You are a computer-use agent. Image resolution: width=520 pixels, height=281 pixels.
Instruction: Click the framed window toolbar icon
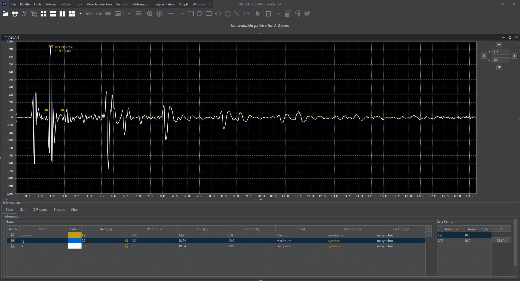(118, 14)
